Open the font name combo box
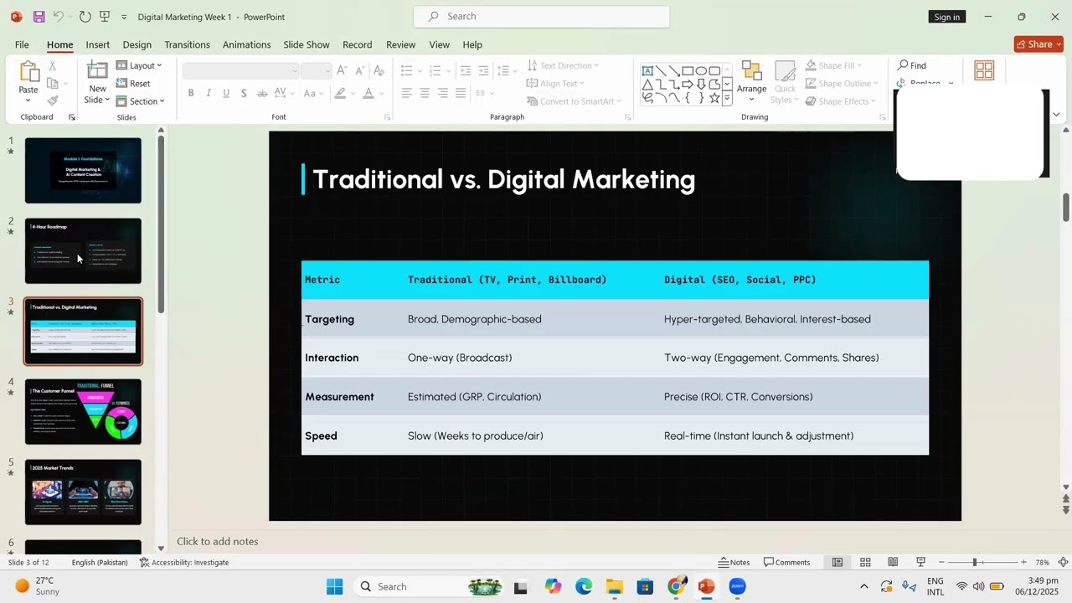This screenshot has width=1072, height=603. pyautogui.click(x=240, y=70)
